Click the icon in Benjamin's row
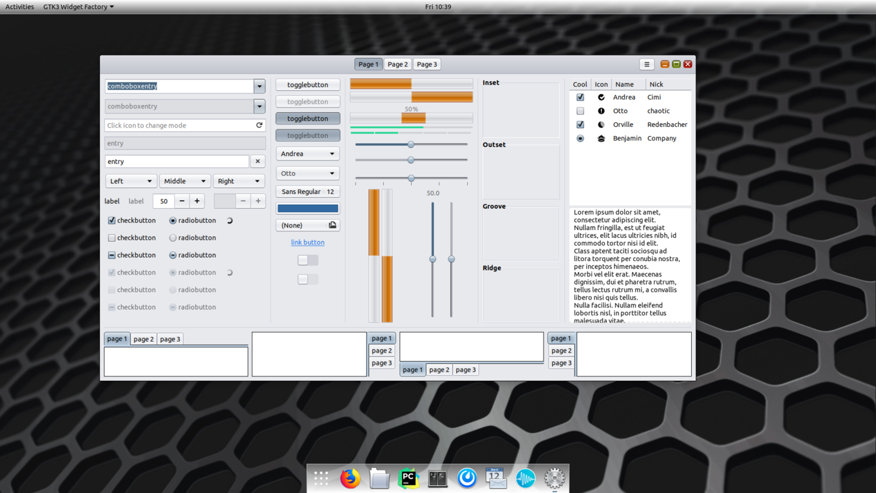Screen dimensions: 876x493 coord(601,139)
